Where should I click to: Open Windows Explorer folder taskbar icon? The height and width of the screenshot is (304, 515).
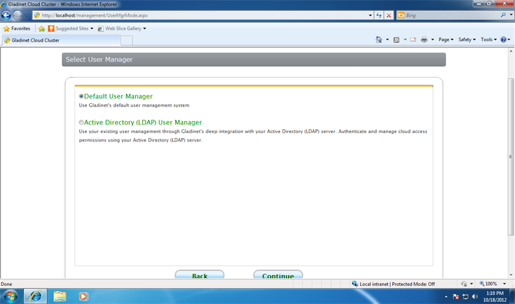(60, 296)
